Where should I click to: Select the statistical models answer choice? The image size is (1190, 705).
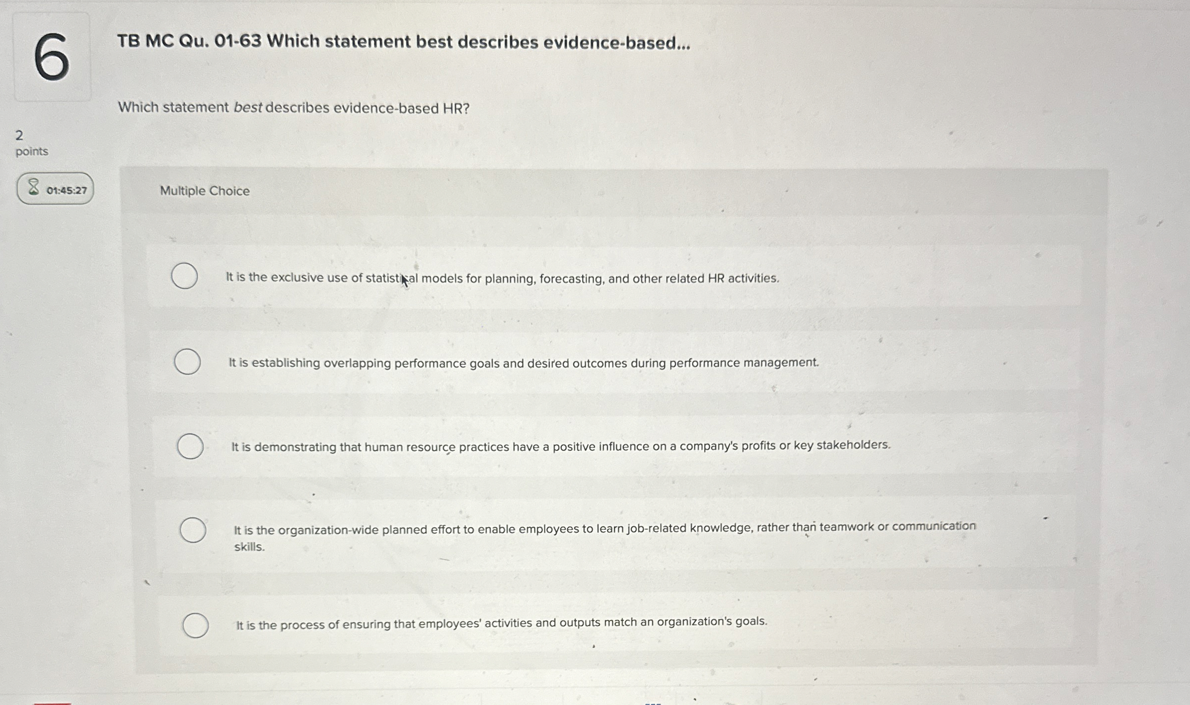pyautogui.click(x=185, y=278)
